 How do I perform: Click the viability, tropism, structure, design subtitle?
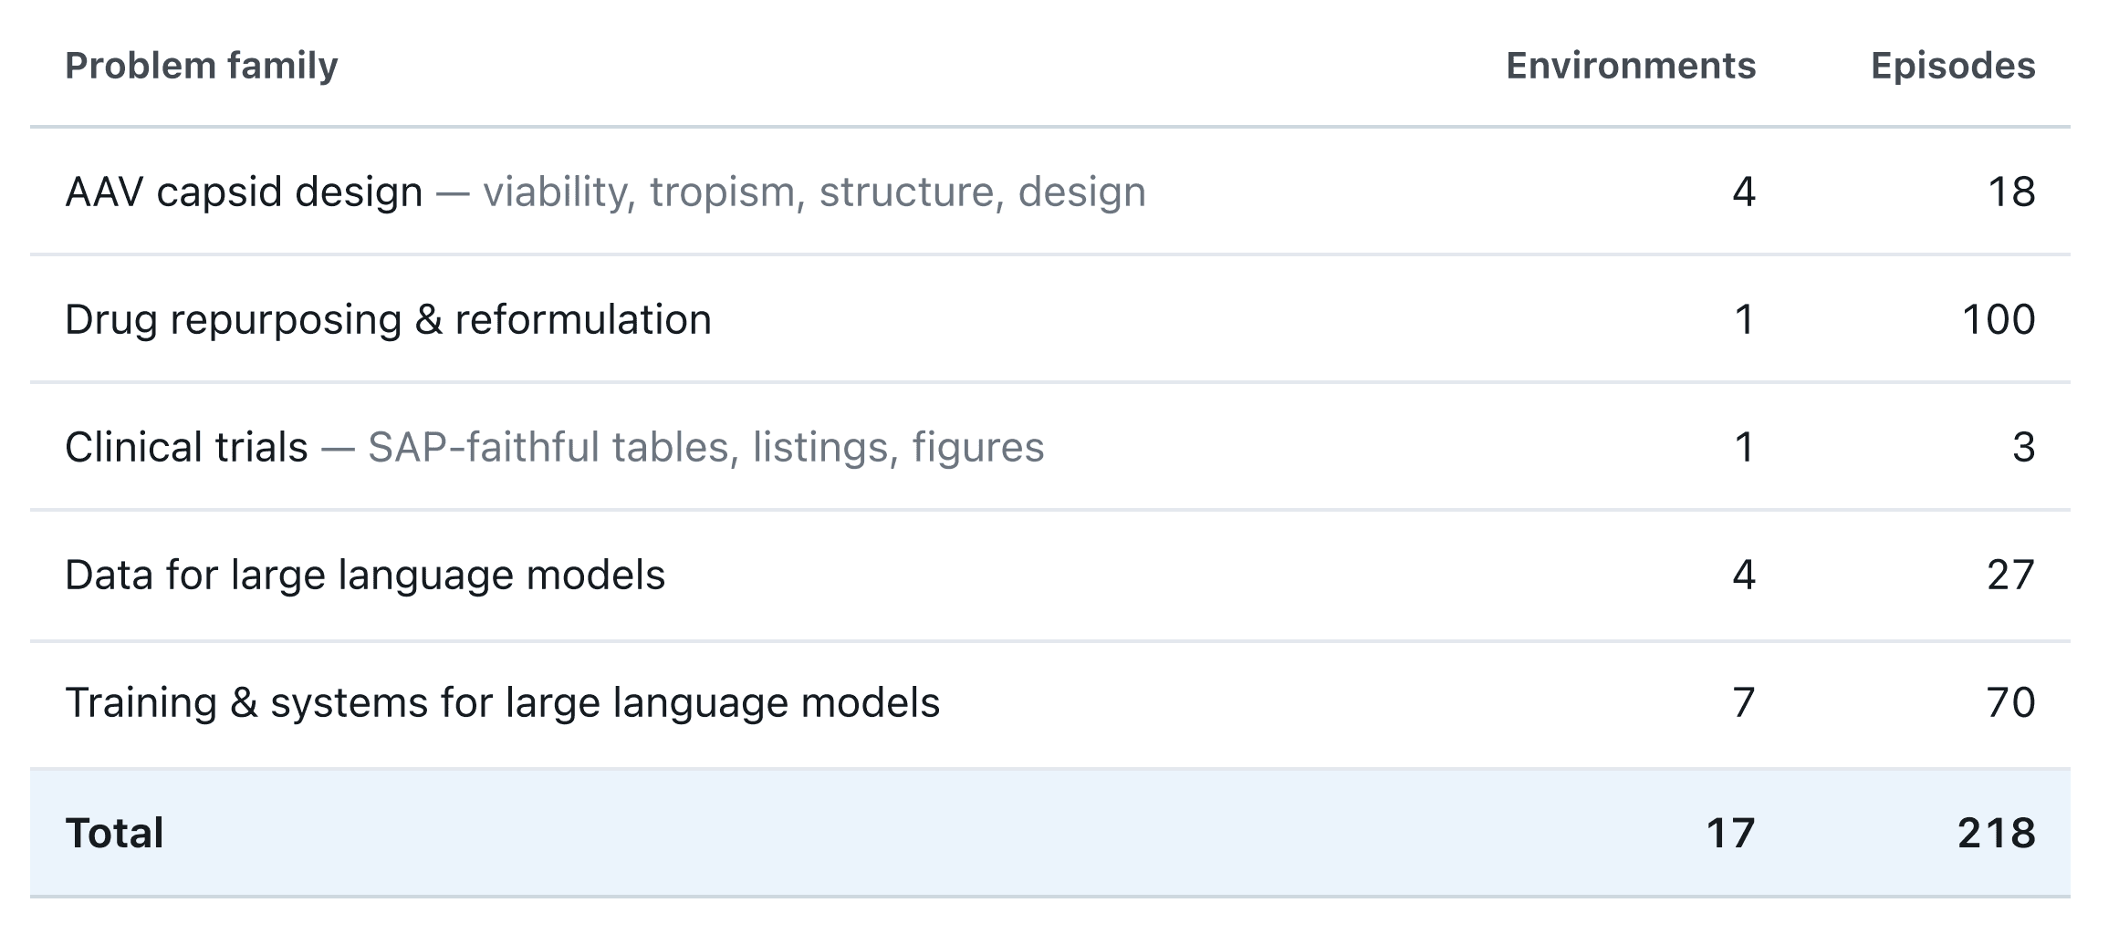coord(814,192)
